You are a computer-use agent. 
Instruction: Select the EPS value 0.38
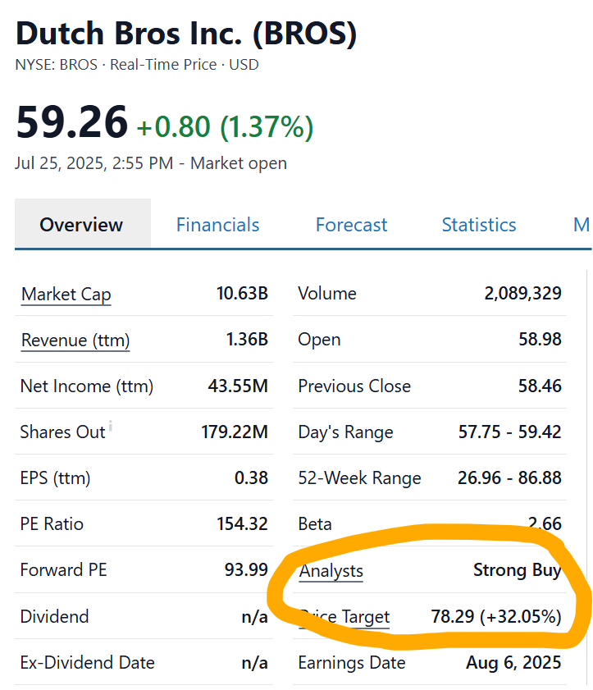coord(251,478)
